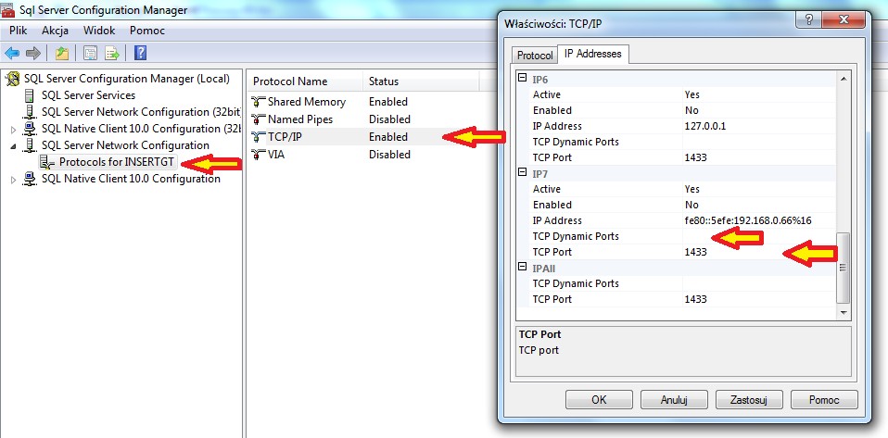
Task: Click the blue Help toolbar icon
Action: coord(141,53)
